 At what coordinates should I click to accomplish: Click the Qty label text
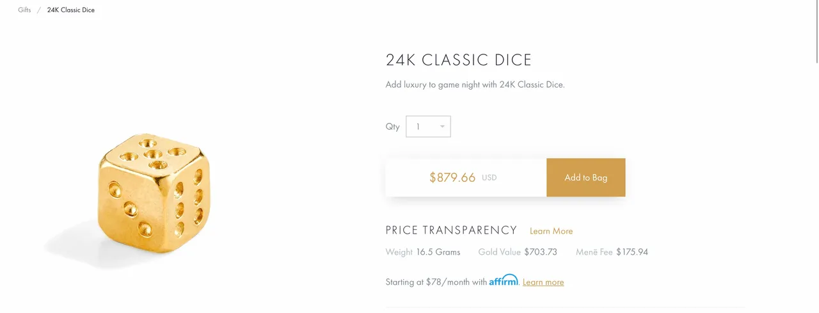392,127
